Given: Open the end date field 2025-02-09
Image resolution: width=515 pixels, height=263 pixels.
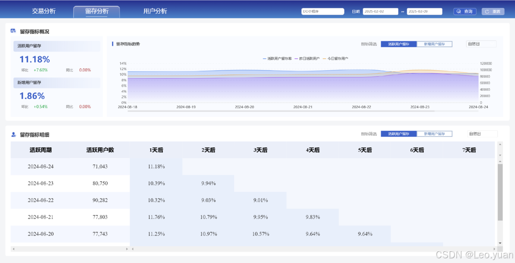Looking at the screenshot, I should [x=424, y=12].
